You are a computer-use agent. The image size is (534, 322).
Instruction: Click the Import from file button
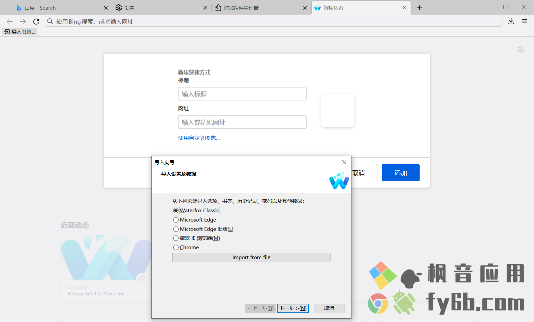tap(251, 257)
